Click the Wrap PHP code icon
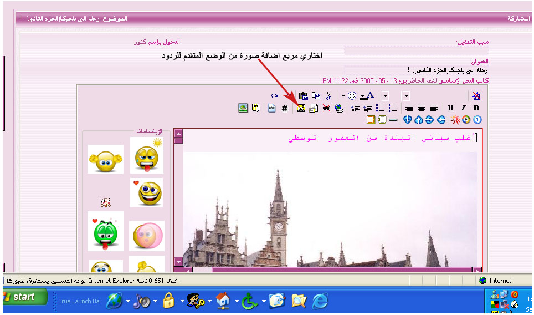The image size is (534, 315). (271, 108)
